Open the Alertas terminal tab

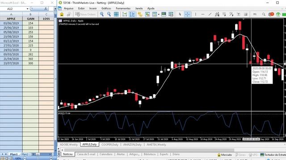coord(121,154)
